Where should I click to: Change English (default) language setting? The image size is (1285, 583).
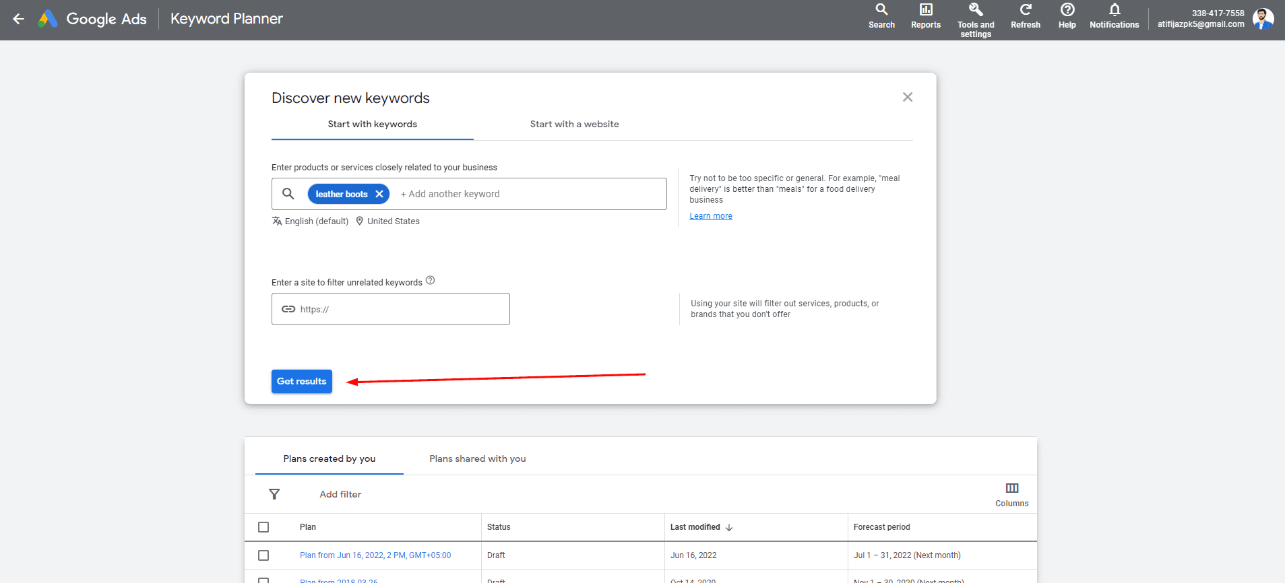pos(316,221)
